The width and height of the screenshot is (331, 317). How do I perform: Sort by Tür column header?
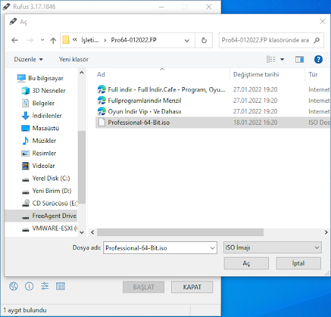click(x=313, y=75)
